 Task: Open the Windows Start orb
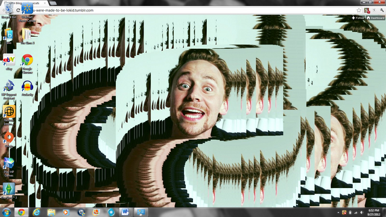[x=6, y=212]
